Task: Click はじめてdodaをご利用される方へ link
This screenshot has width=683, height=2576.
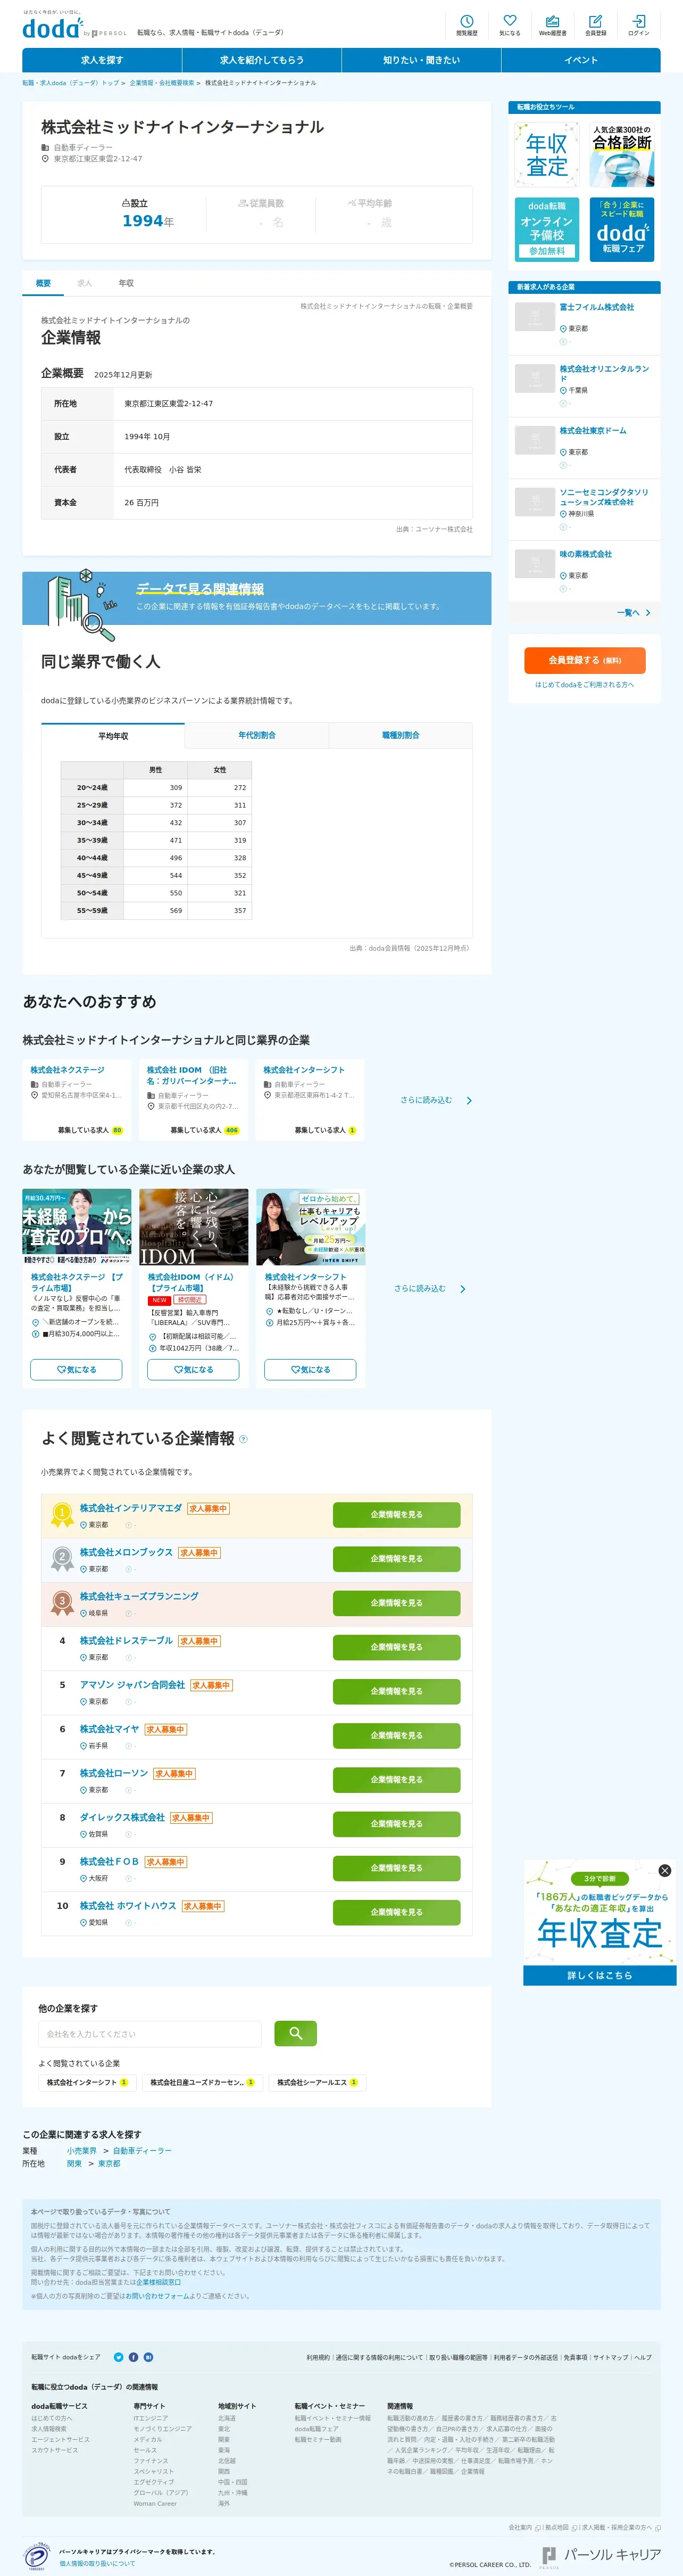Action: coord(584,685)
